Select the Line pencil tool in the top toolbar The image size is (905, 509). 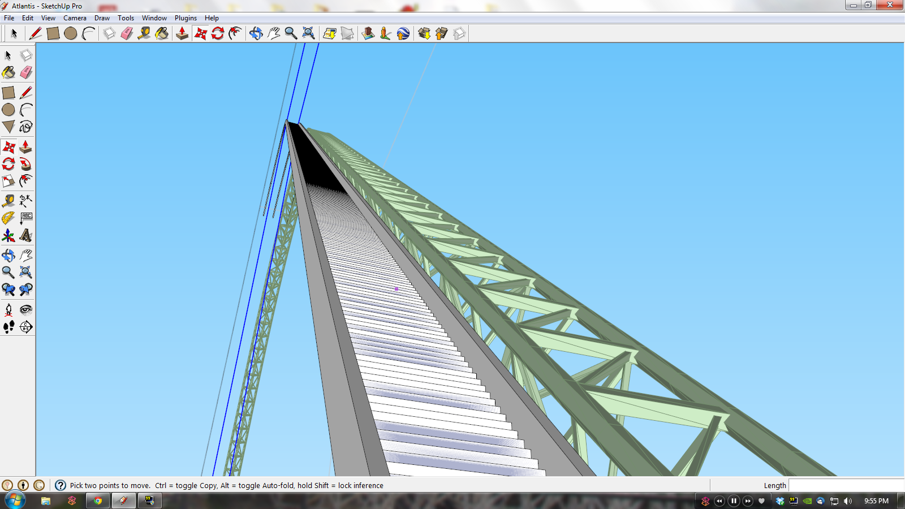point(36,33)
